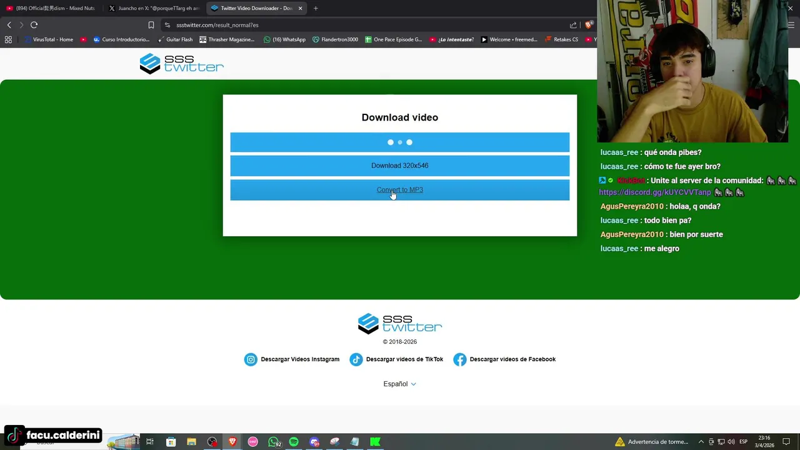Open the (16) WhatsApp bookmark
800x450 pixels.
[284, 39]
